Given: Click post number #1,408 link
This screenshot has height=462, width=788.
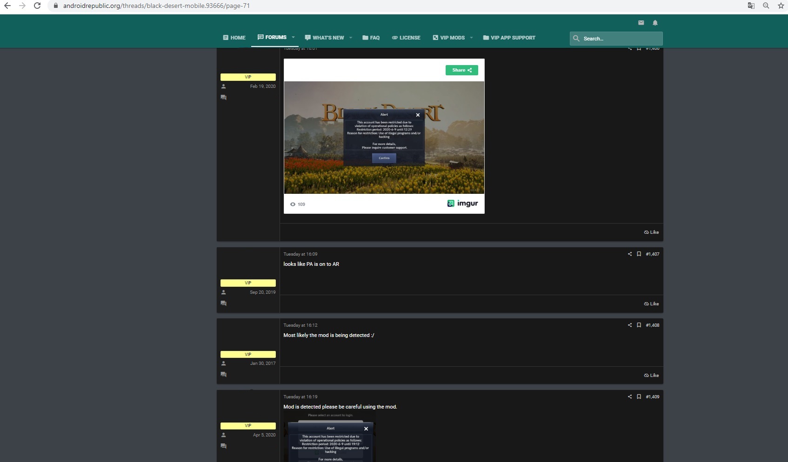Looking at the screenshot, I should tap(653, 325).
